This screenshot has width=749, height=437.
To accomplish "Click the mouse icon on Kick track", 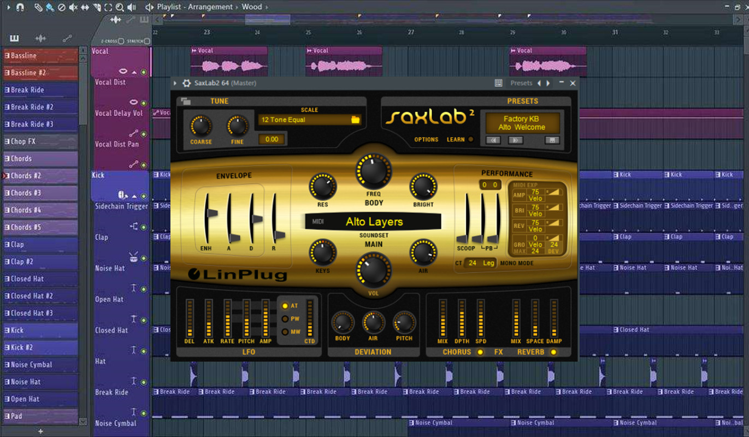I will click(x=122, y=195).
